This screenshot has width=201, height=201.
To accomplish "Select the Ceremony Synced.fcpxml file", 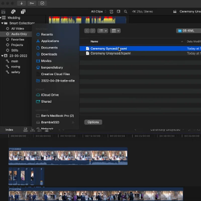I will click(140, 48).
